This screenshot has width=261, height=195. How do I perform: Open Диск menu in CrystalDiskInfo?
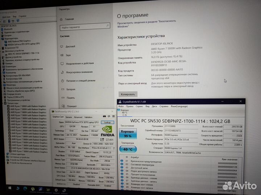(154, 106)
